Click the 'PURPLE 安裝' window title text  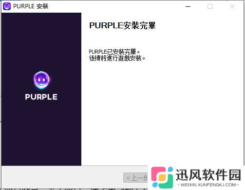[x=31, y=6]
